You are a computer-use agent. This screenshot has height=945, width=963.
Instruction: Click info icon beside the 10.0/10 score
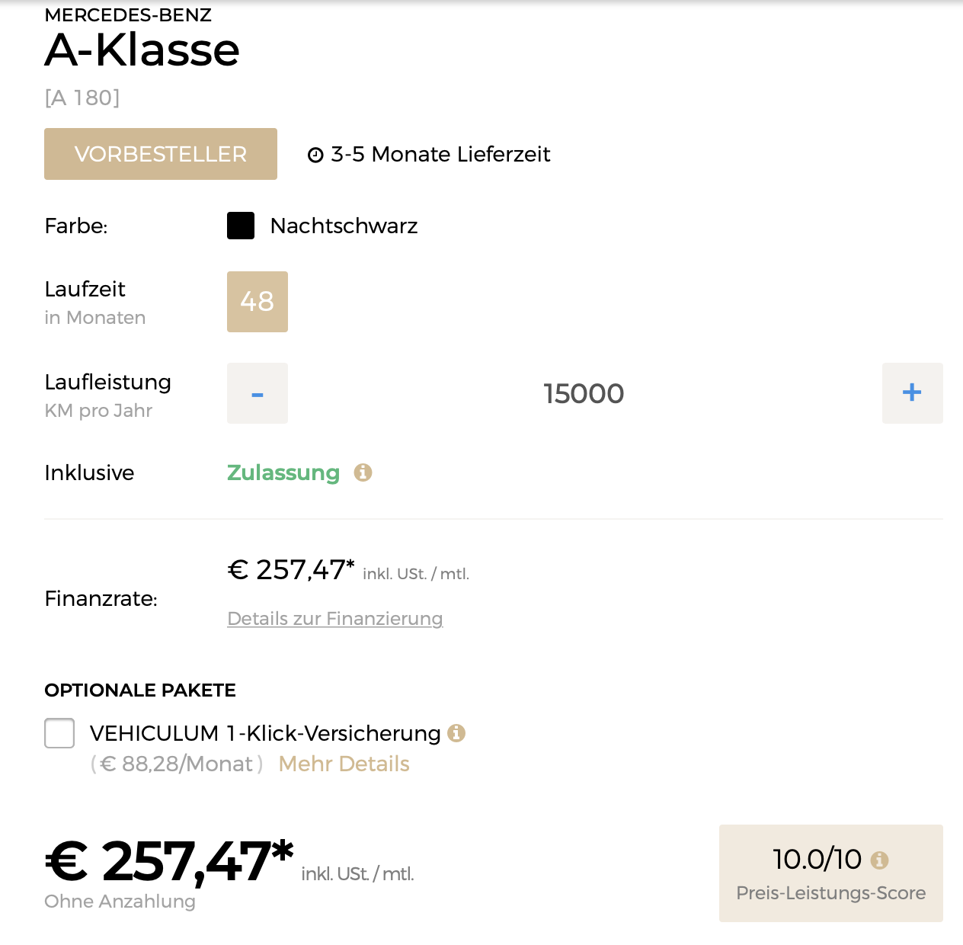click(879, 860)
